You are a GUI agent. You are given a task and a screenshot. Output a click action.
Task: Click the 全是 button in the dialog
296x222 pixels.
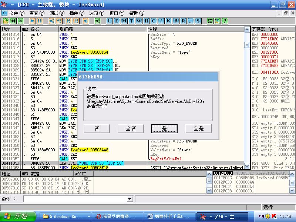[198, 128]
